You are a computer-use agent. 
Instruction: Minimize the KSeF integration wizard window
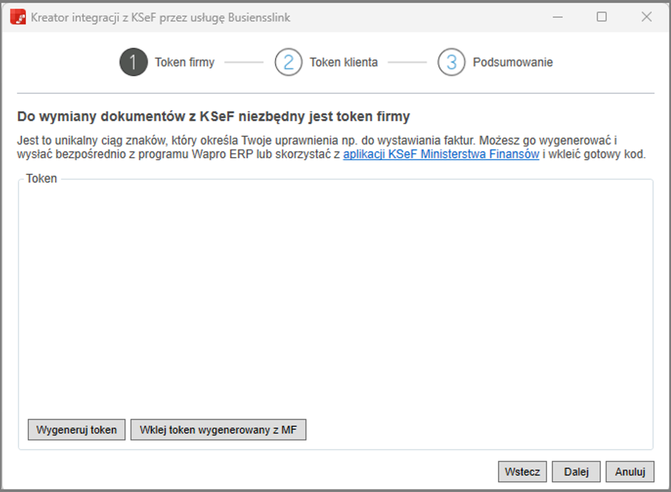click(557, 17)
